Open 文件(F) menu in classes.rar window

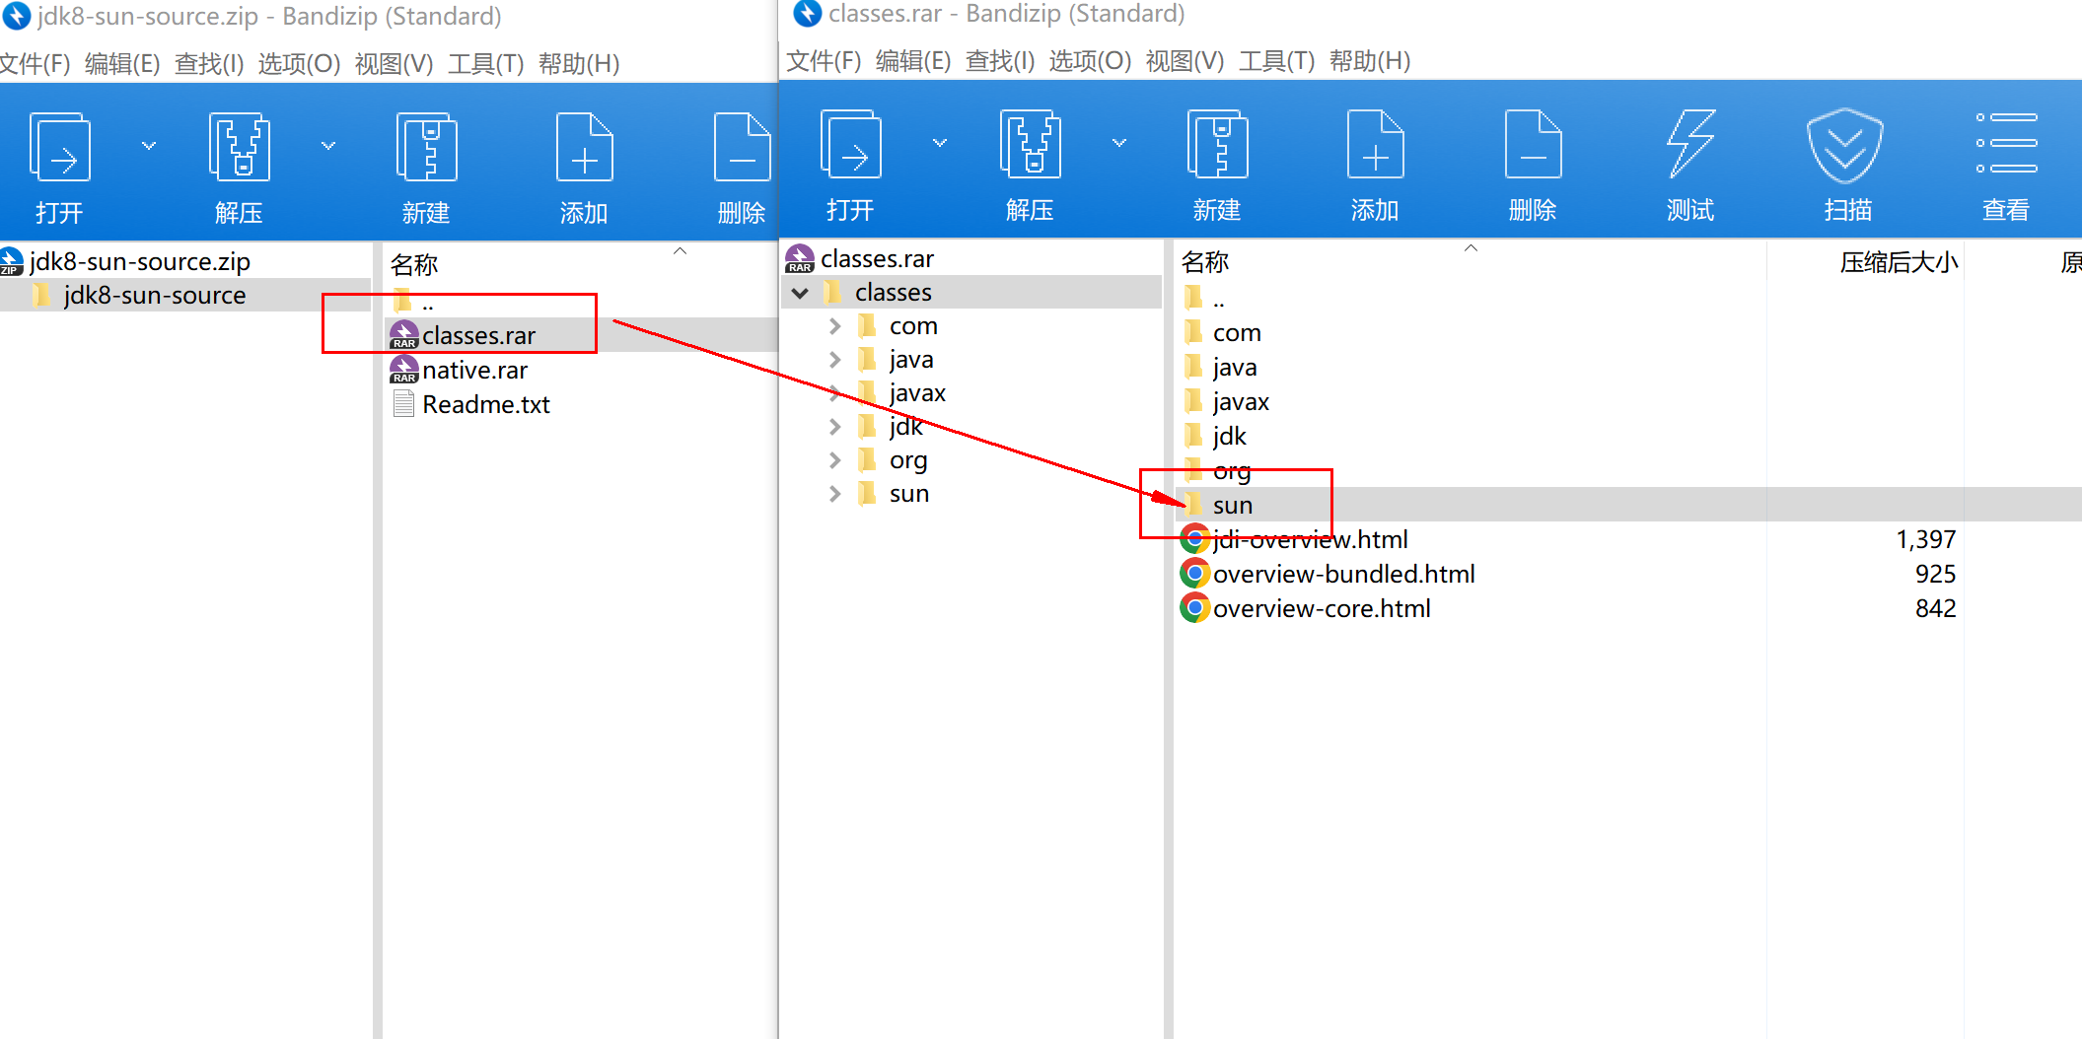[824, 61]
